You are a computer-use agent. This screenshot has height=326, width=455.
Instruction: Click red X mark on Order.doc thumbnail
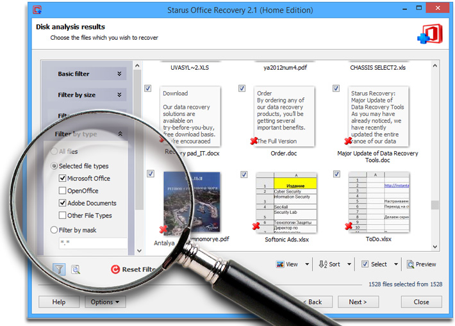pos(254,141)
